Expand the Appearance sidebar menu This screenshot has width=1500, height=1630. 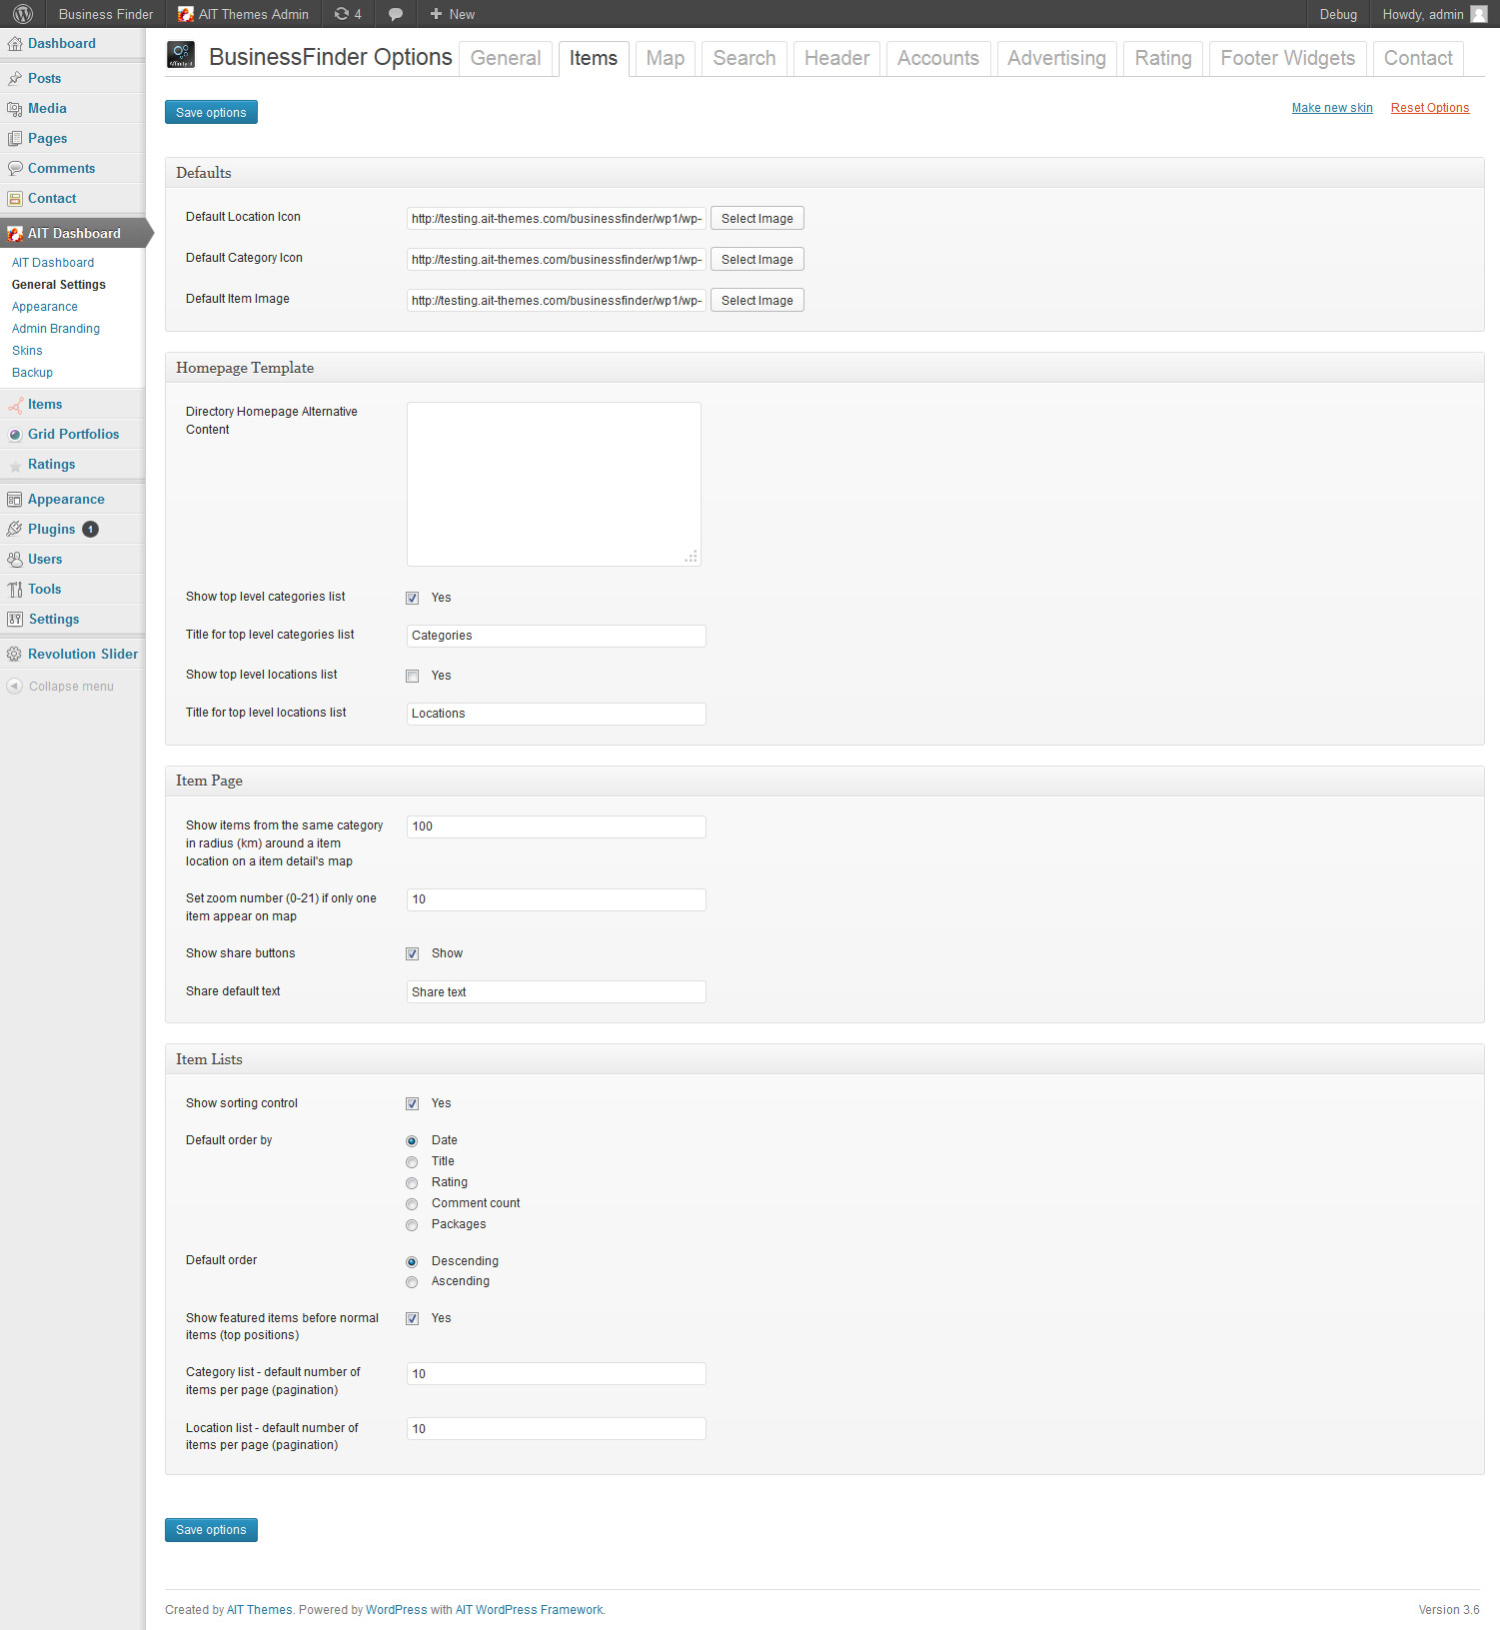point(66,499)
